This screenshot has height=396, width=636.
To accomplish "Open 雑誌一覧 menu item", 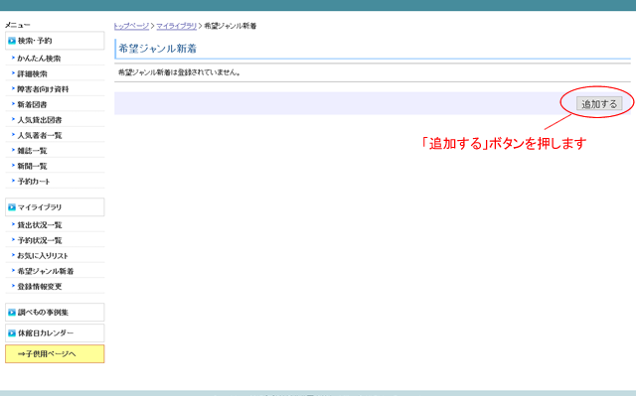I will 32,151.
